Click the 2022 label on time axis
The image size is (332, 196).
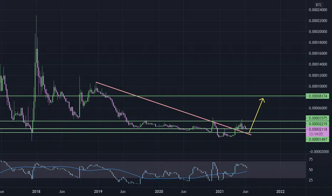[x=281, y=192]
